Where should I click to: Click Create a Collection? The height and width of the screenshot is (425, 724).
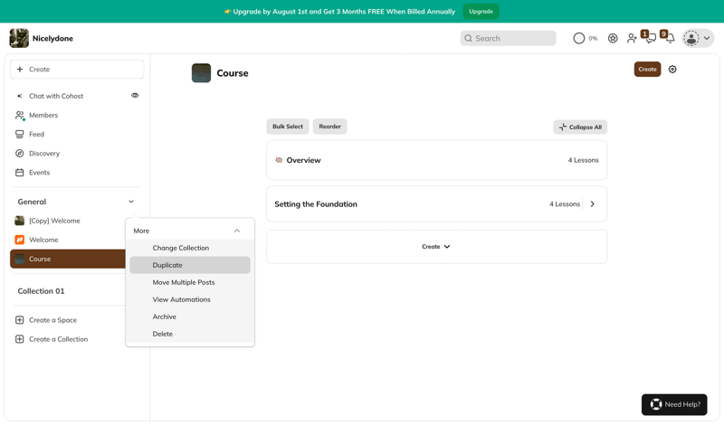(x=58, y=339)
